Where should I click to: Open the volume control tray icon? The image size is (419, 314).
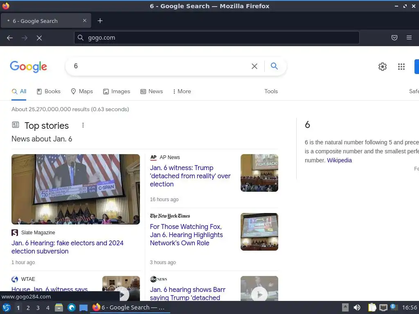point(357,307)
